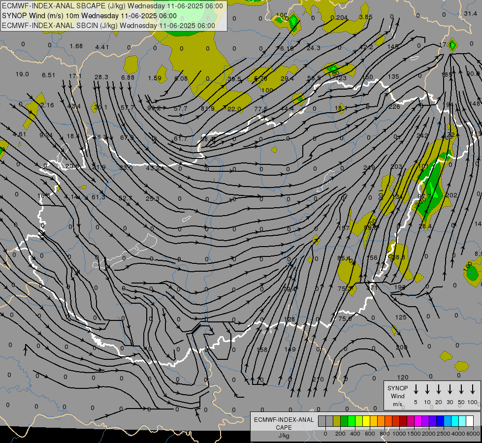Viewport: 482px width, 443px height.
Task: Click the 39.5 value on the map
Action: click(234, 79)
